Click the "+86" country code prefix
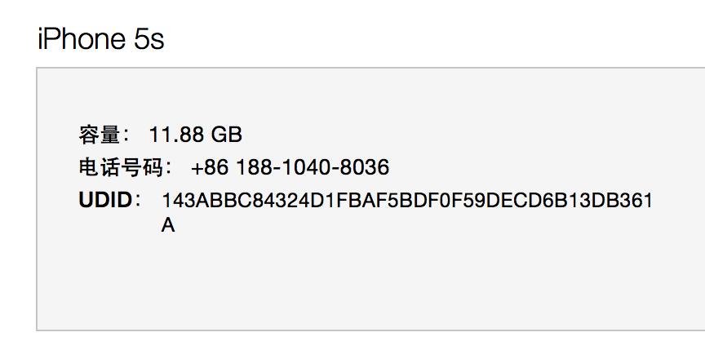 [x=211, y=168]
